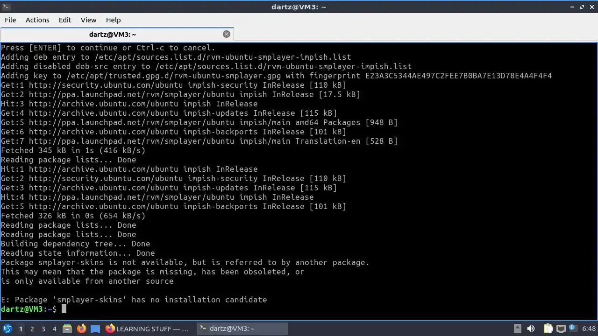This screenshot has width=598, height=336.
Task: Close the terminal window
Action: pos(592,7)
